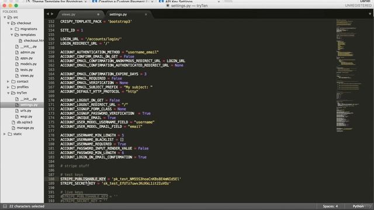Change syntax via Python status label
The width and height of the screenshot is (374, 210).
click(x=358, y=206)
